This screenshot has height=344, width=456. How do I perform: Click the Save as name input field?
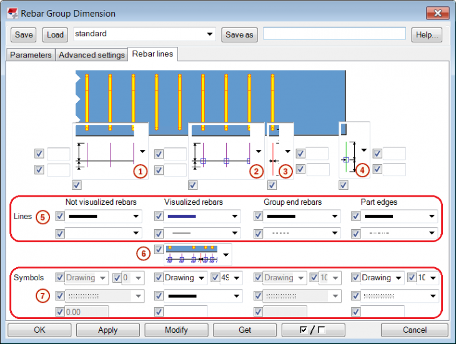pyautogui.click(x=334, y=34)
